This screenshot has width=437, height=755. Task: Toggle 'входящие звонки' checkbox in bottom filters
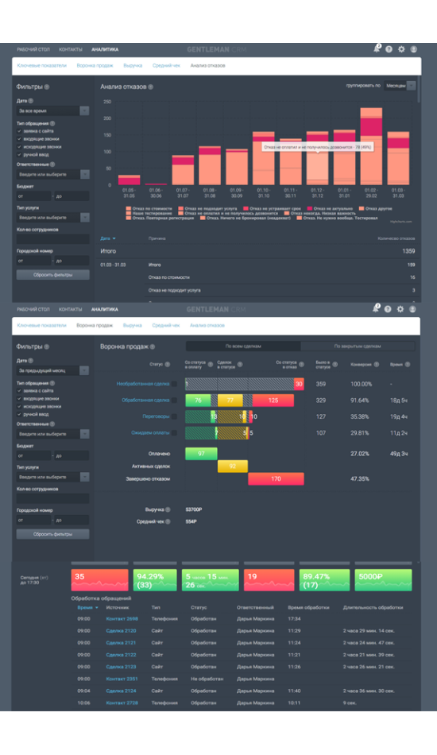19,399
